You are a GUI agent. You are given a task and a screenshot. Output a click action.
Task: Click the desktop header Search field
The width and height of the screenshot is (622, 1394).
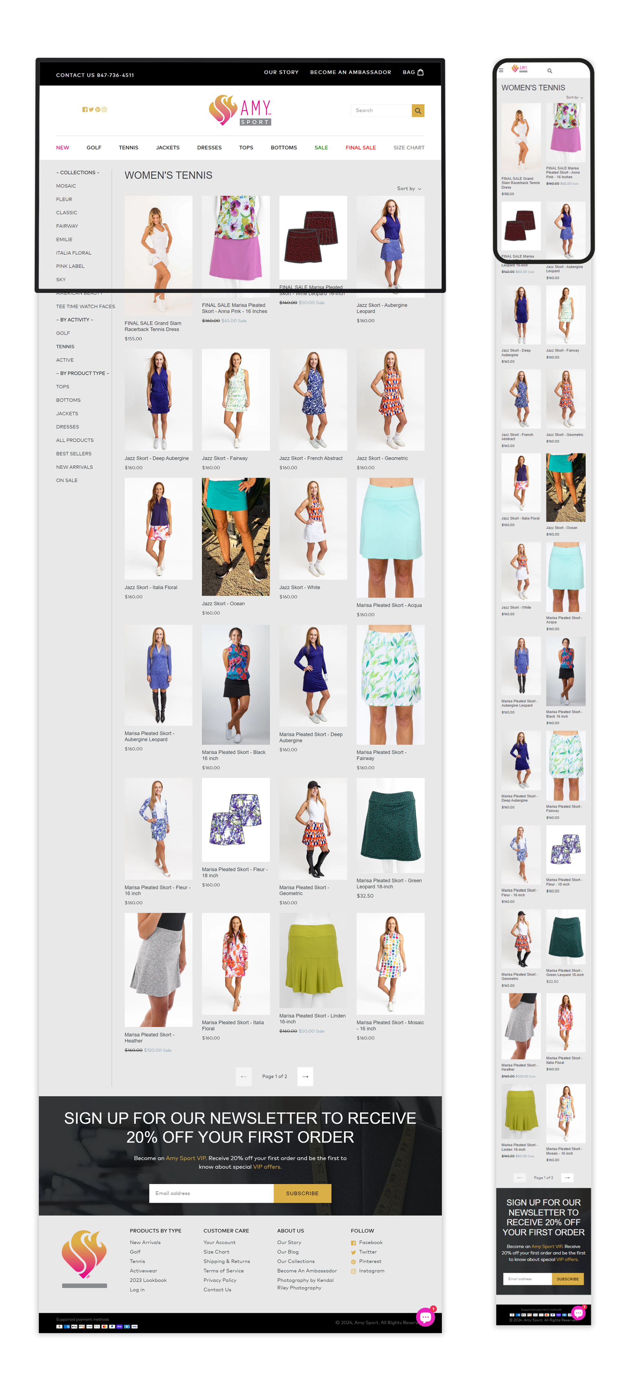(381, 110)
